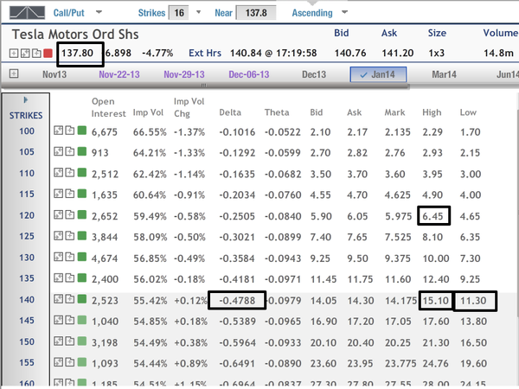
Task: Click the 14.05 bid for 140 strike
Action: coord(323,301)
